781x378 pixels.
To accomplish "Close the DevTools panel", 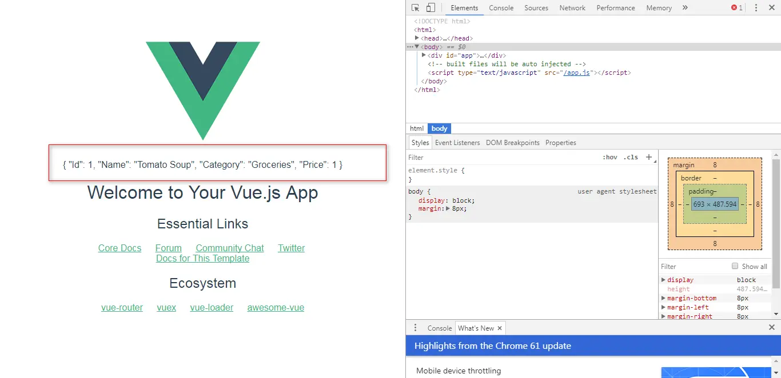I will tap(772, 8).
